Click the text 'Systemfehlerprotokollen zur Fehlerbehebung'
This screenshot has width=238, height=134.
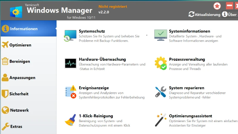point(112,97)
